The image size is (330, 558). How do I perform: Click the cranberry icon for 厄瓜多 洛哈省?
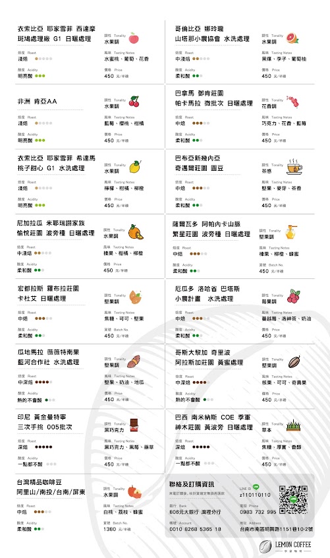293,296
